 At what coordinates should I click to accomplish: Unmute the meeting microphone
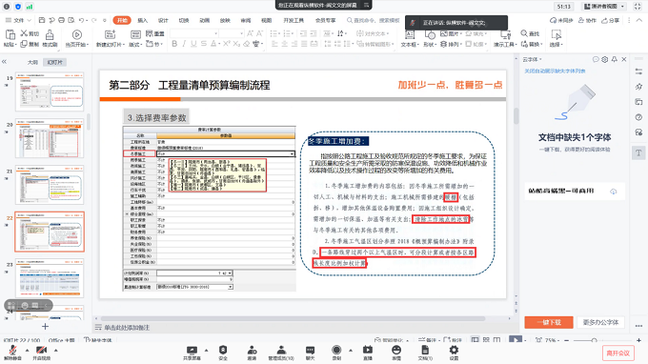pyautogui.click(x=12, y=351)
